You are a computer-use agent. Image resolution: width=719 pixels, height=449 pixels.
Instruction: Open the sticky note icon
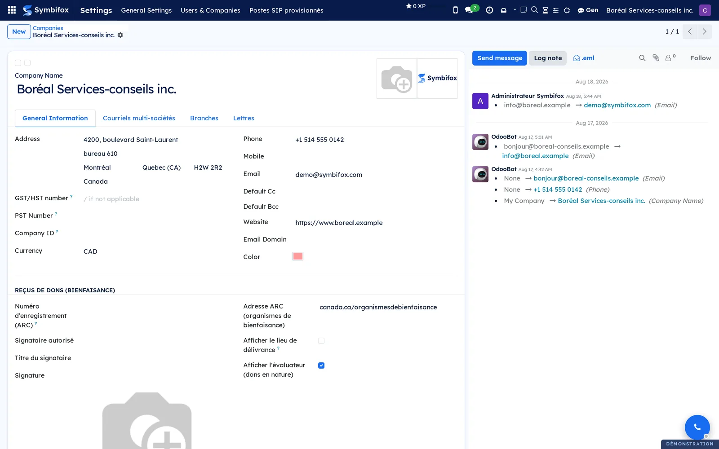(524, 9)
